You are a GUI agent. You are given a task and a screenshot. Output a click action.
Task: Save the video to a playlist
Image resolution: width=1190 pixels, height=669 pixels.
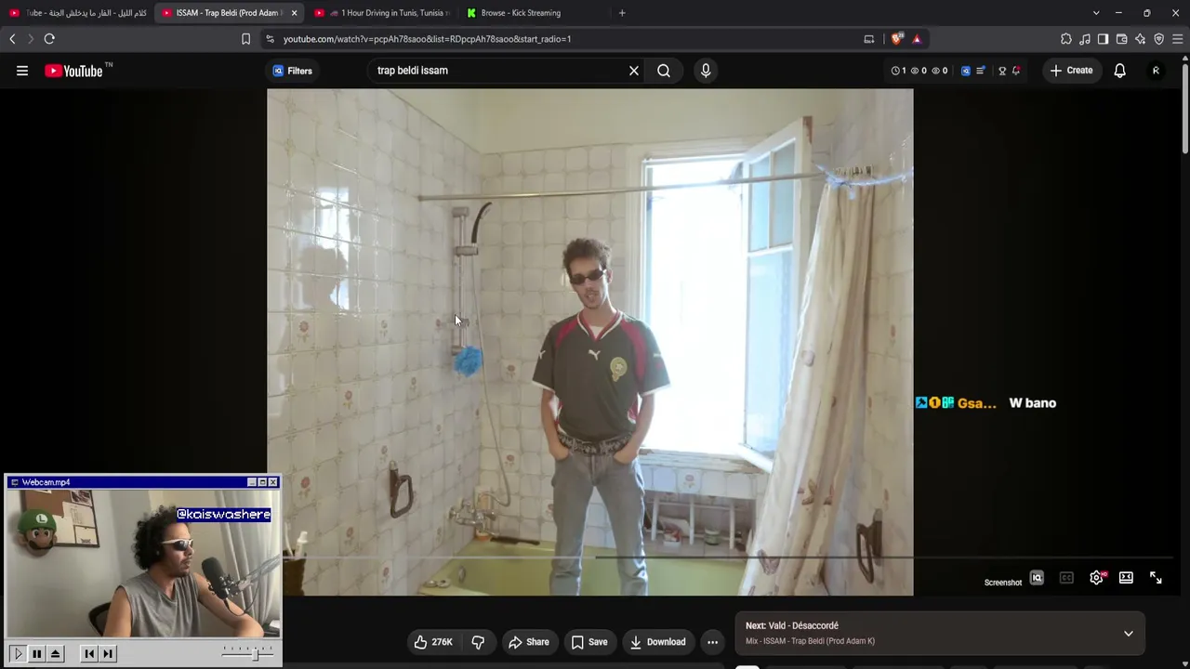(x=589, y=642)
